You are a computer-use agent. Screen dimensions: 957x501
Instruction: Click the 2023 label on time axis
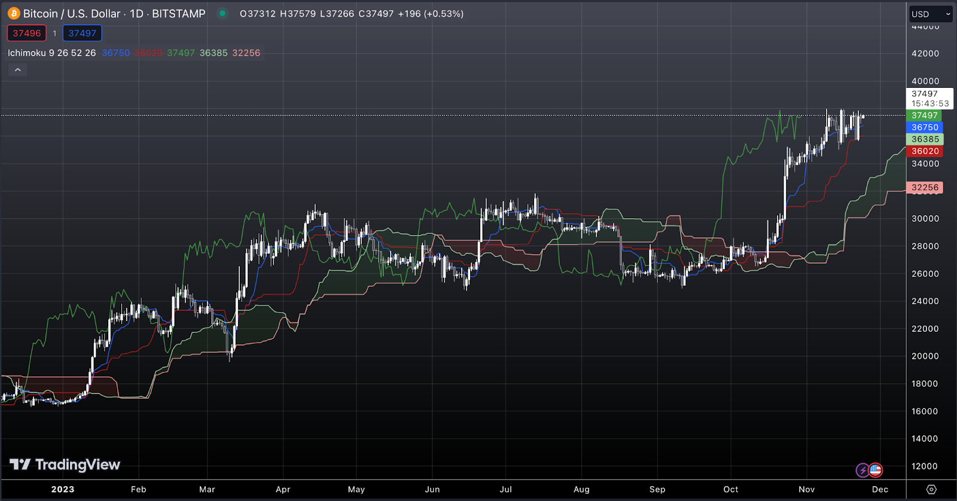[63, 489]
